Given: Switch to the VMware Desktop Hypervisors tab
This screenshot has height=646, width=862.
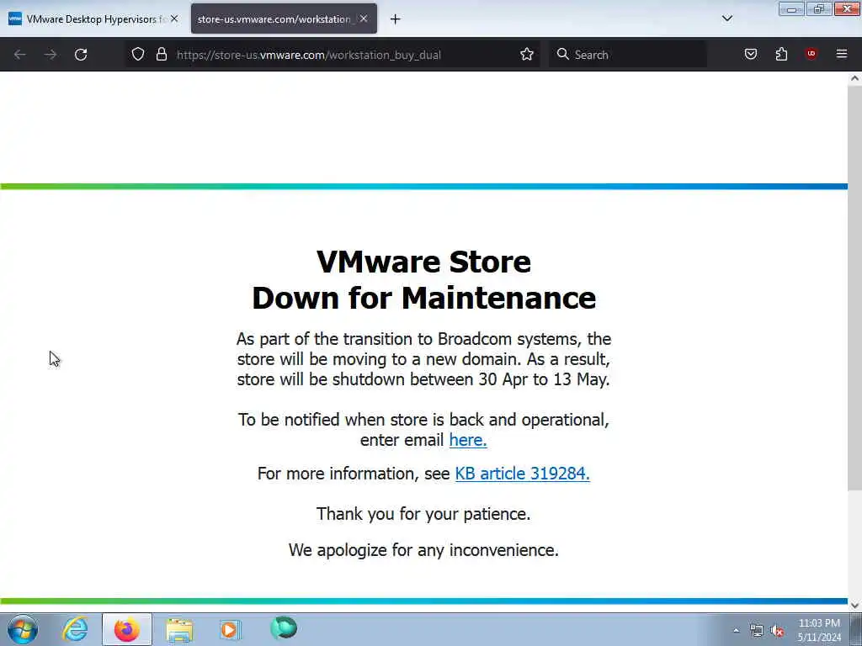Looking at the screenshot, I should (93, 19).
